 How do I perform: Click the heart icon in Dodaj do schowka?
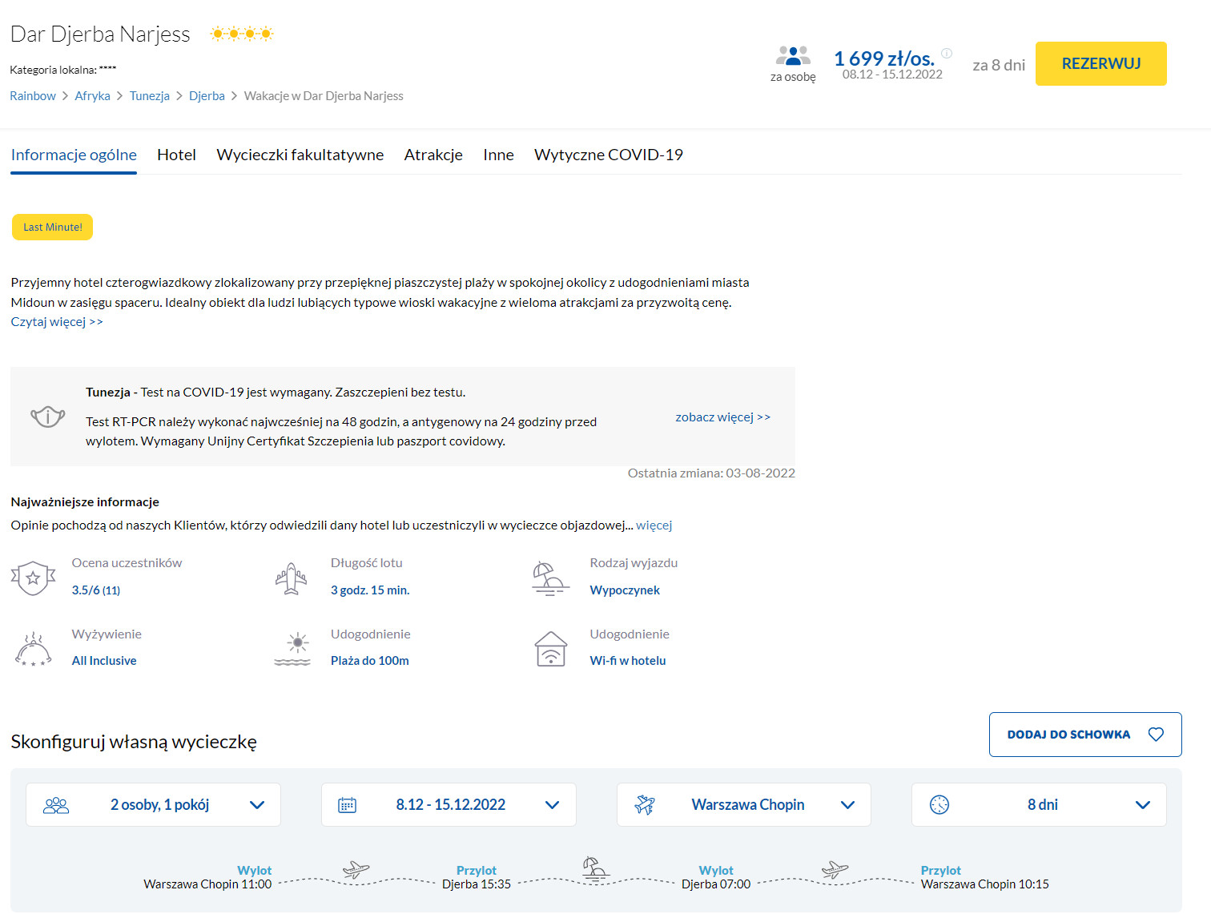pos(1156,735)
